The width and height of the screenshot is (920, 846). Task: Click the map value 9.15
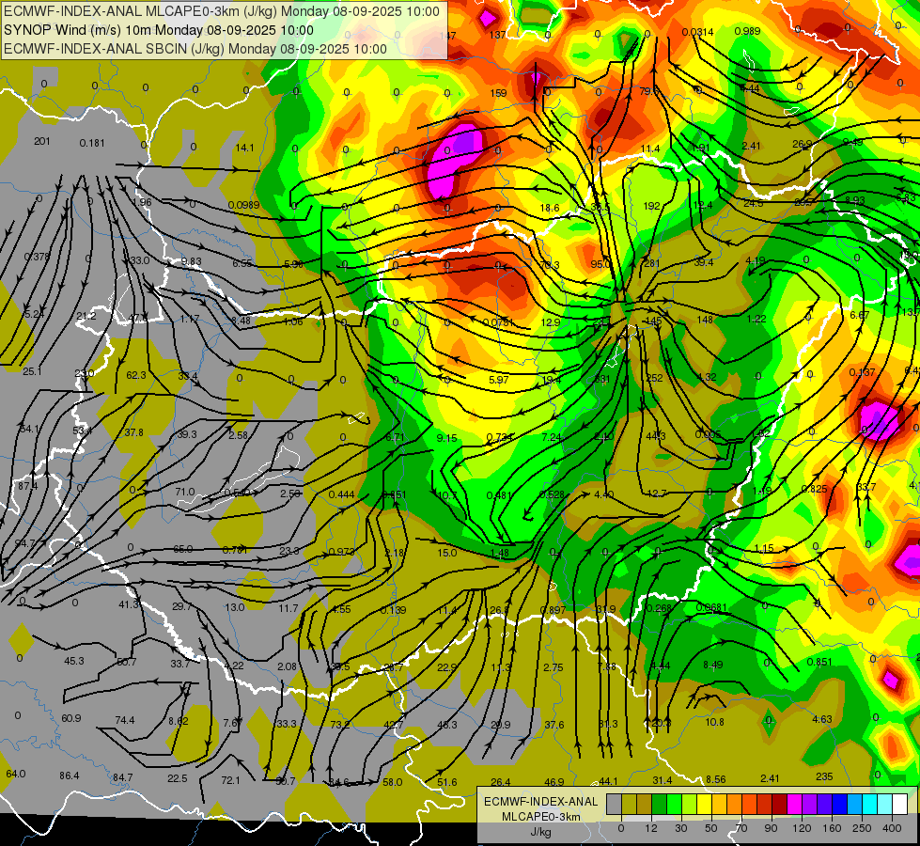(x=447, y=438)
